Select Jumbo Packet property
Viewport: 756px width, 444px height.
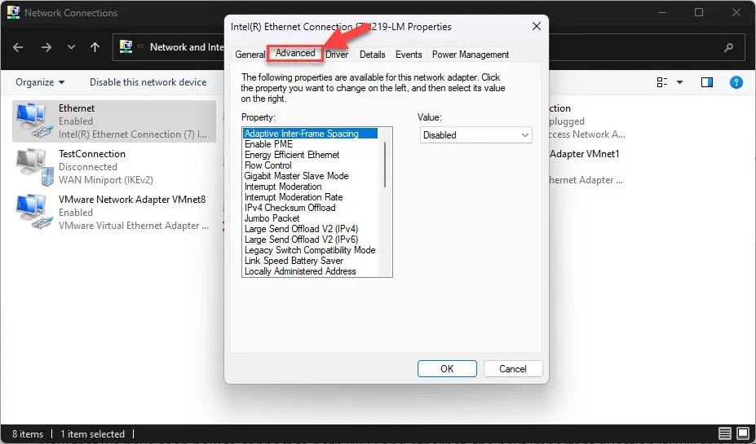[x=272, y=218]
